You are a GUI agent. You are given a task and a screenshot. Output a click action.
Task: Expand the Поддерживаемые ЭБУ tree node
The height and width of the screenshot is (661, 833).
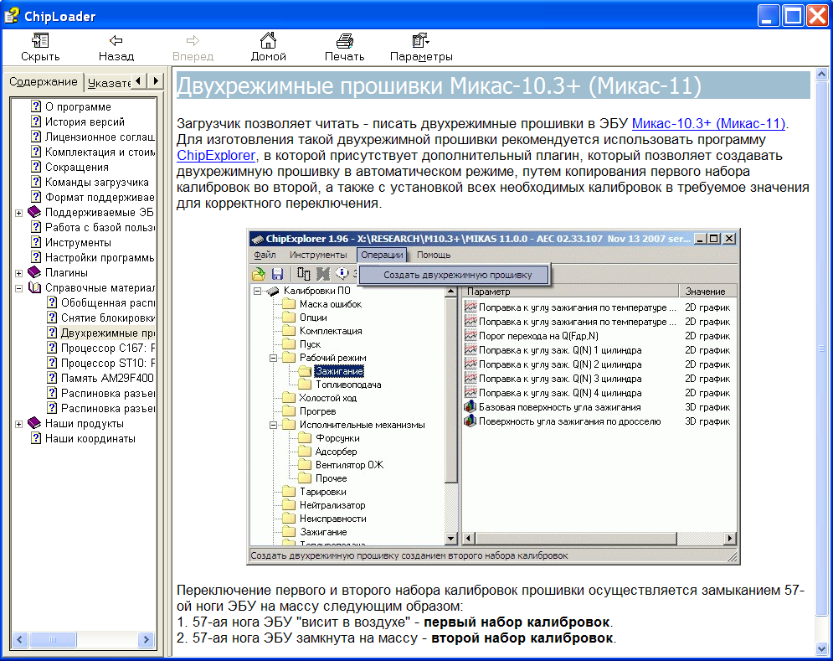coord(19,213)
